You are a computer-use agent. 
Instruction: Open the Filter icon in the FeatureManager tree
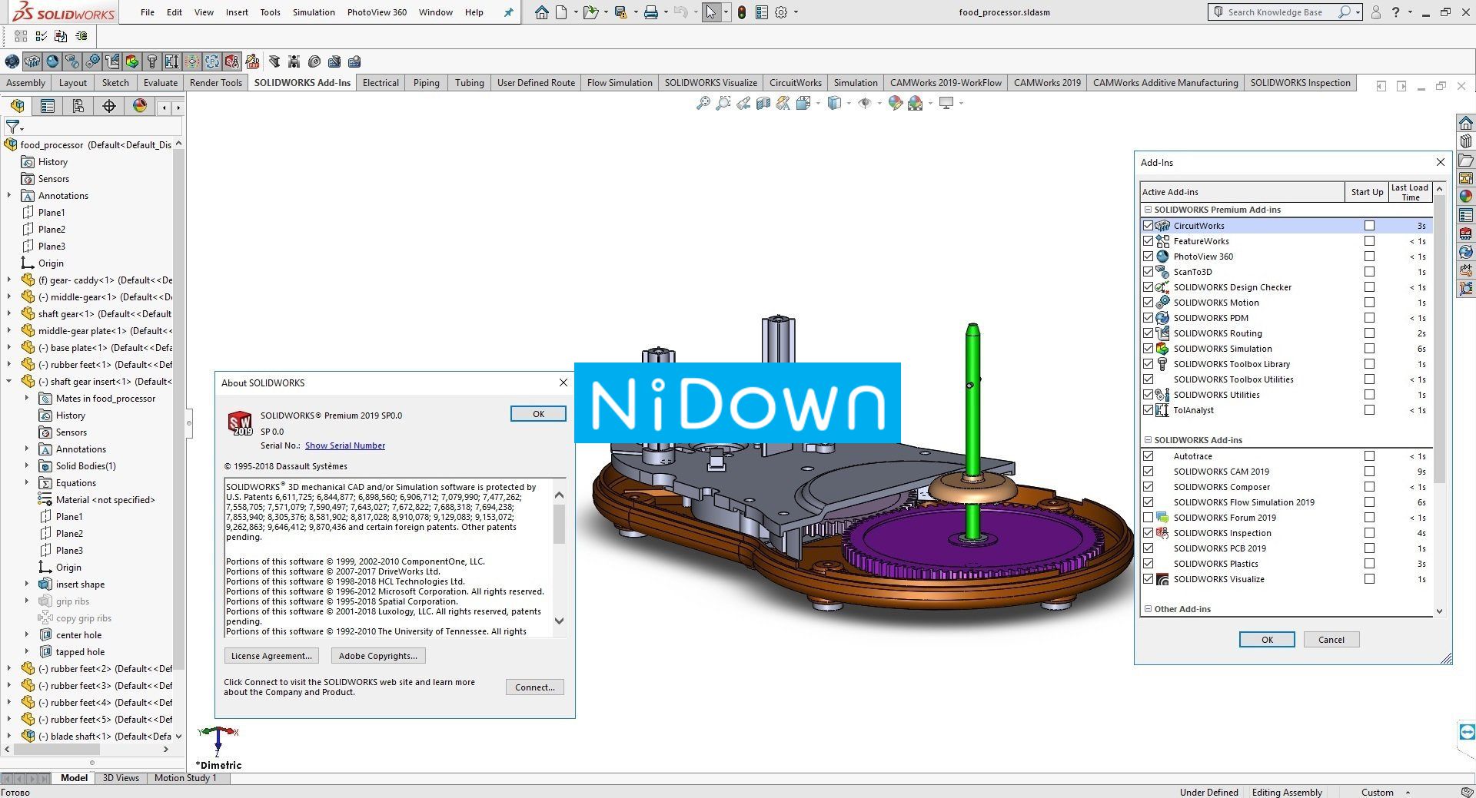12,127
